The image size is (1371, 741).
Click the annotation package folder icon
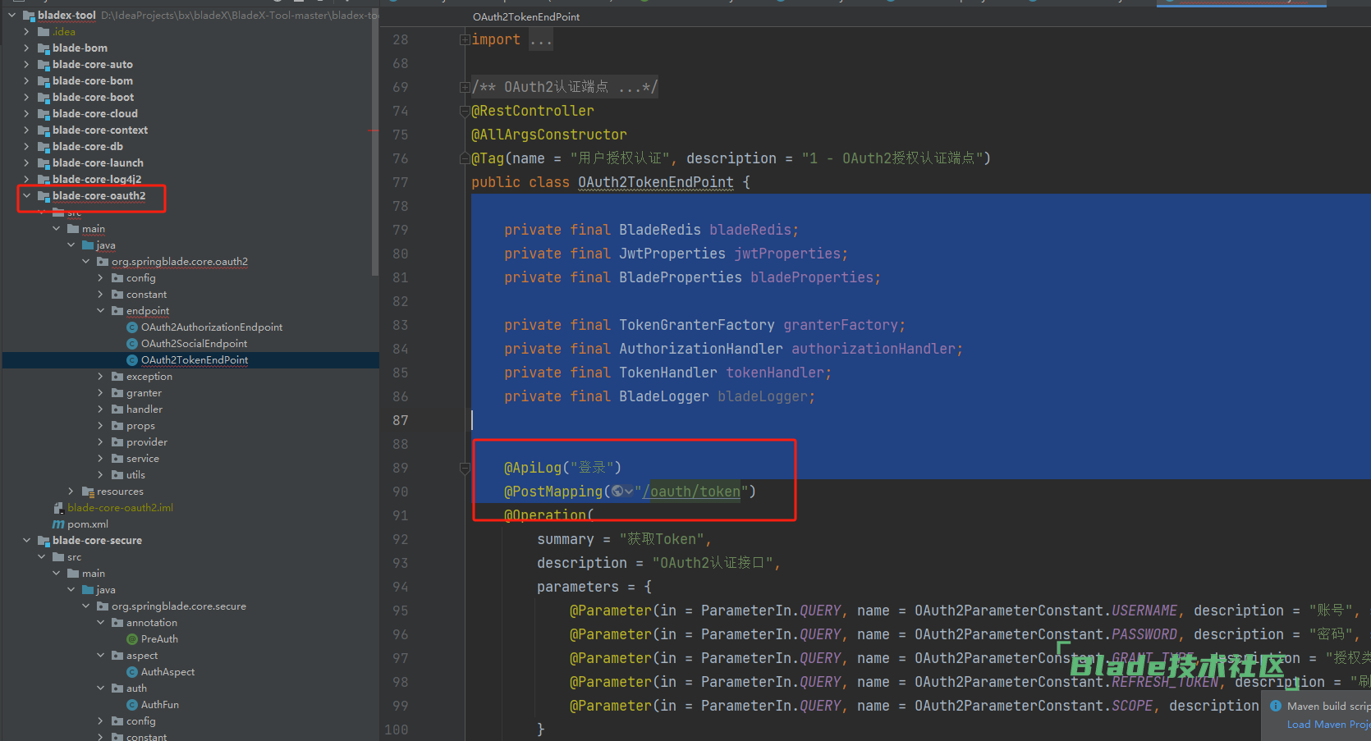(x=117, y=623)
